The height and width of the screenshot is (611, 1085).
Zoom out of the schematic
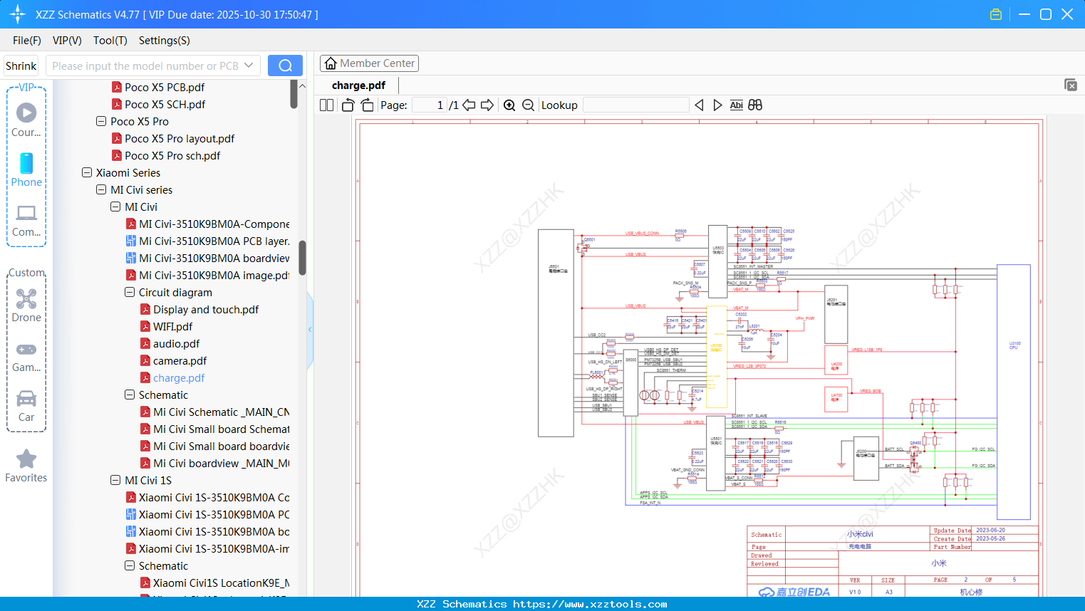coord(528,105)
